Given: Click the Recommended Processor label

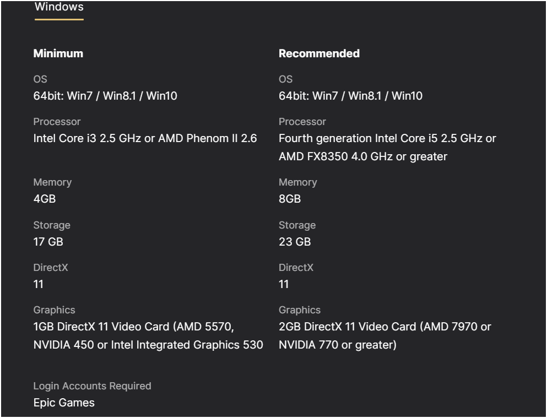Looking at the screenshot, I should coord(302,122).
